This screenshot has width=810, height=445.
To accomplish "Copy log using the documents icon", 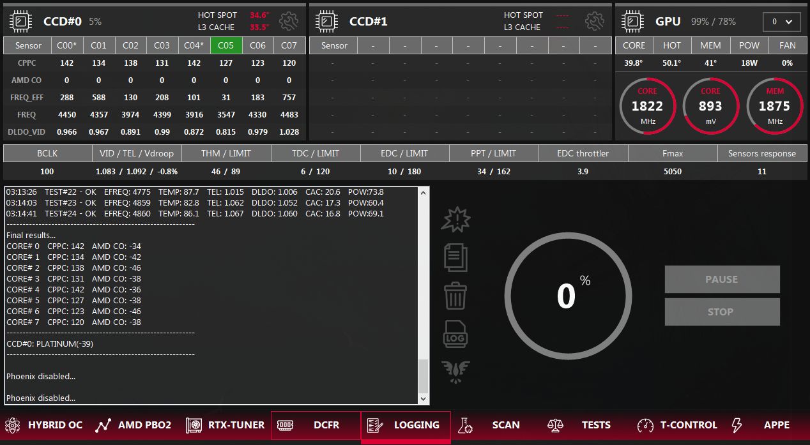I will [x=455, y=258].
